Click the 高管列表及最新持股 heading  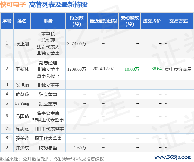click(x=58, y=5)
